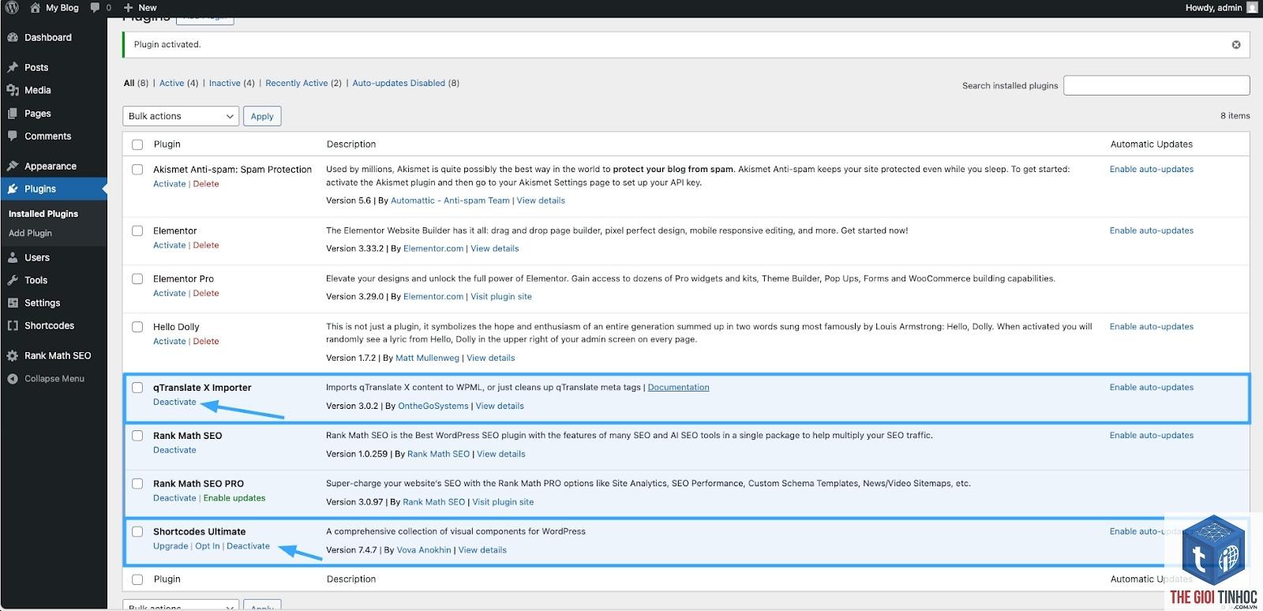
Task: Deactivate the Rank Math SEO plugin
Action: [174, 450]
